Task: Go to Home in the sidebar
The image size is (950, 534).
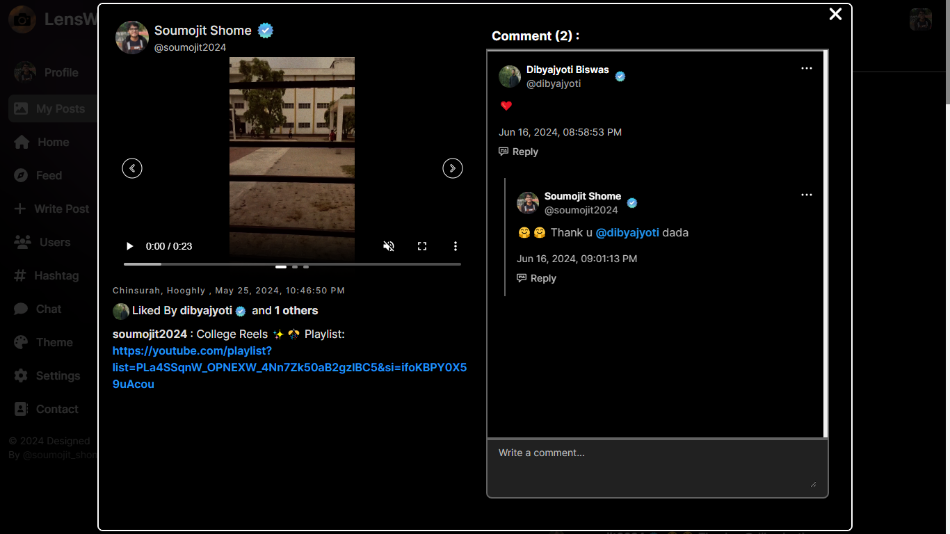Action: tap(53, 142)
